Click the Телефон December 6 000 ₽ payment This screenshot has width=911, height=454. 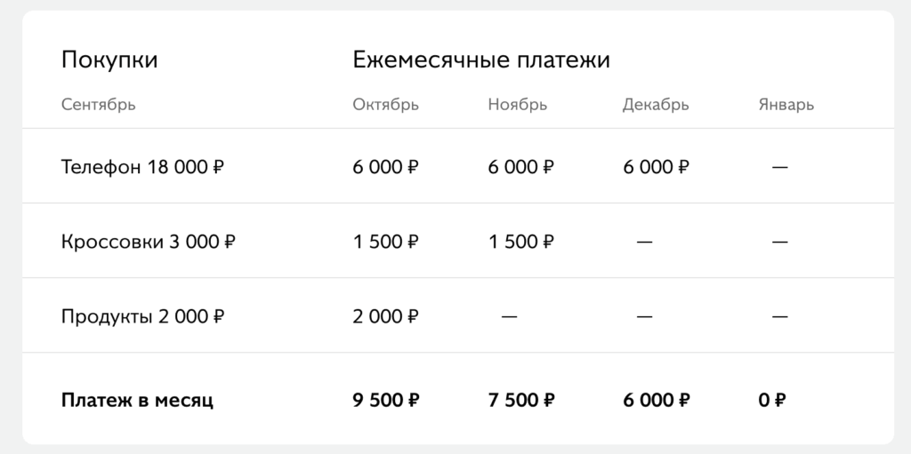(656, 166)
